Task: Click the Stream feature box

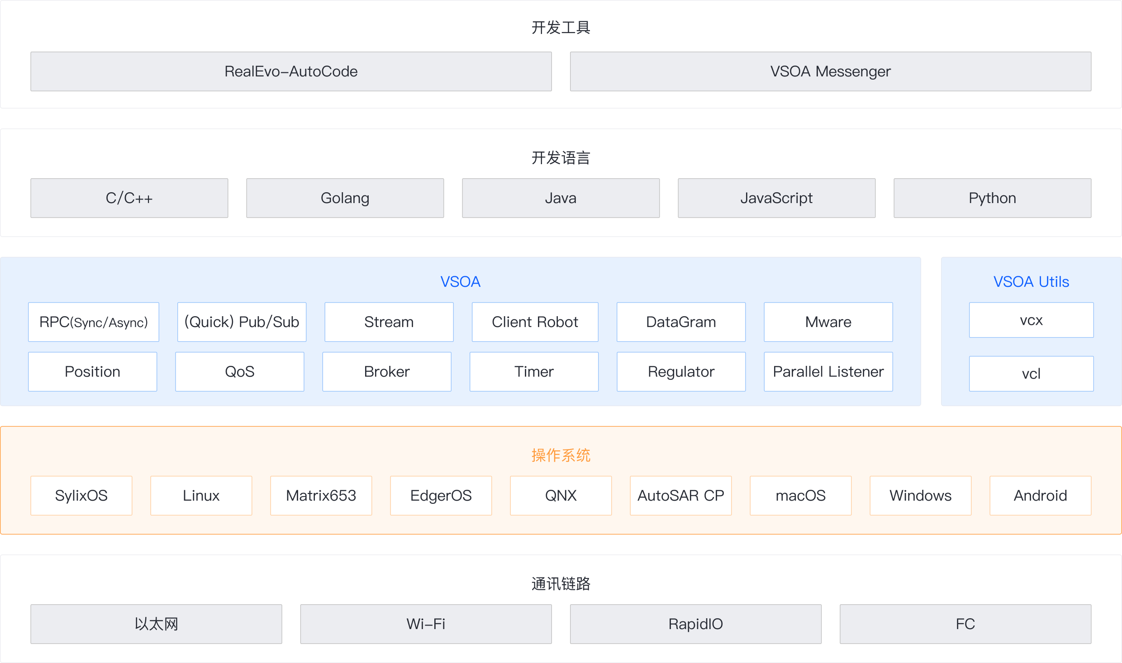Action: point(389,322)
